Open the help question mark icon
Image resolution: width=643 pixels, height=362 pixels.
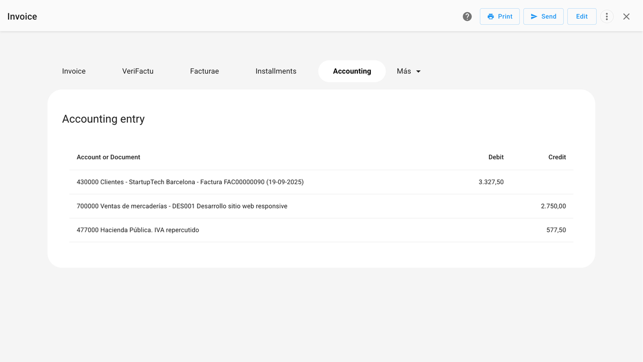pyautogui.click(x=467, y=17)
